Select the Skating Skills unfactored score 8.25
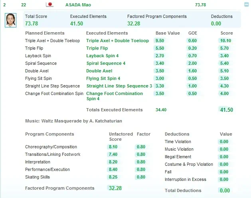251x198 pixels. pyautogui.click(x=113, y=177)
